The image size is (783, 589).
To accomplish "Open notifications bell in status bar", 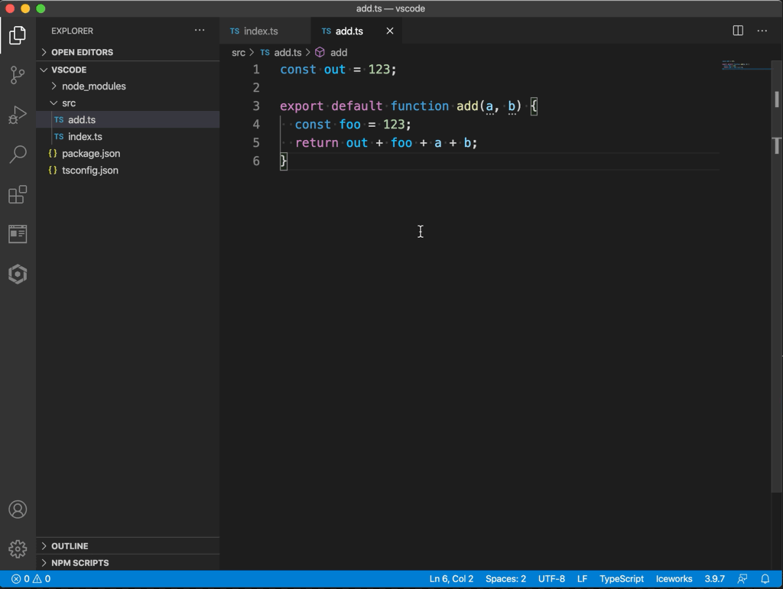I will point(765,579).
